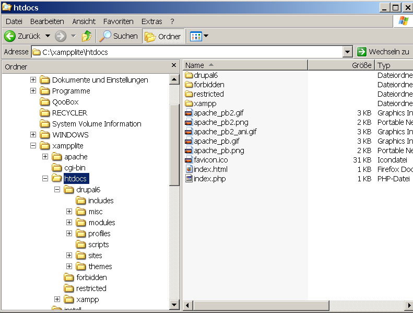The width and height of the screenshot is (413, 313).
Task: Click the Zurück back arrow icon
Action: 9,36
